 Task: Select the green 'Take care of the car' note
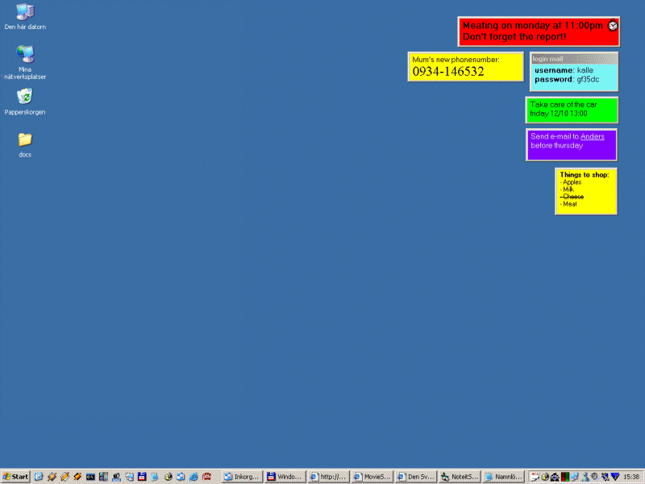(x=572, y=109)
